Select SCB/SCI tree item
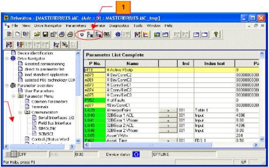The height and width of the screenshot is (167, 269). 46,134
